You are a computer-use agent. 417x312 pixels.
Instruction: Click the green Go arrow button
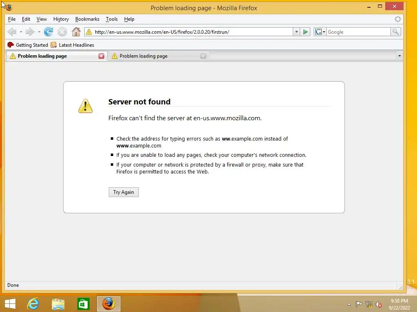pos(305,32)
